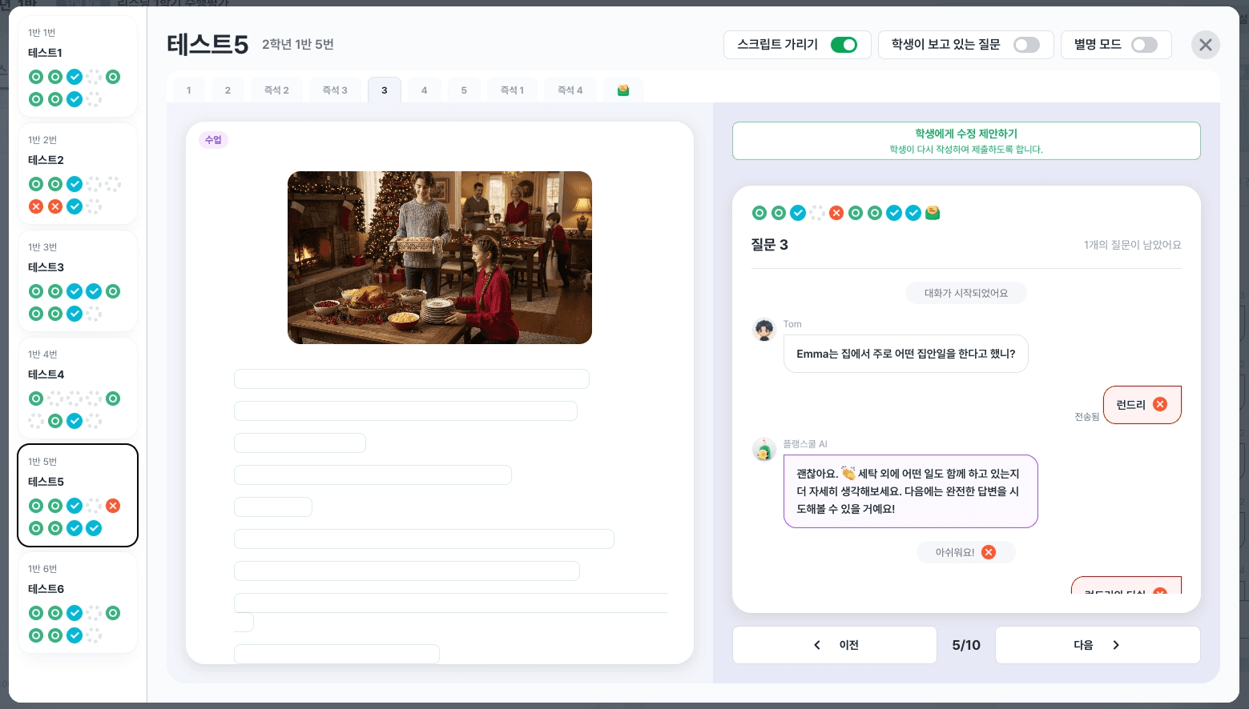The image size is (1249, 709).
Task: Click the red X on the 아쉬워요! badge
Action: (989, 552)
